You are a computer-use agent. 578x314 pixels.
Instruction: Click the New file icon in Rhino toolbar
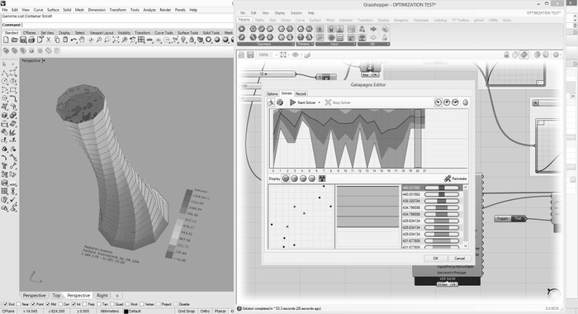pyautogui.click(x=6, y=40)
